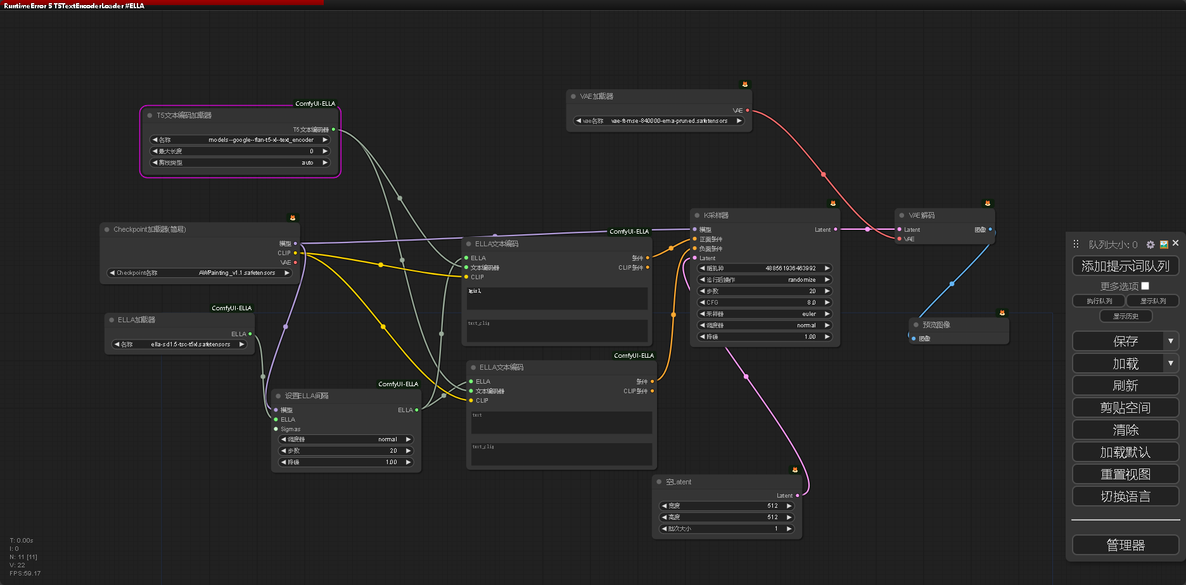
Task: Decrease CFG with left arrow in K采样器
Action: pos(702,303)
